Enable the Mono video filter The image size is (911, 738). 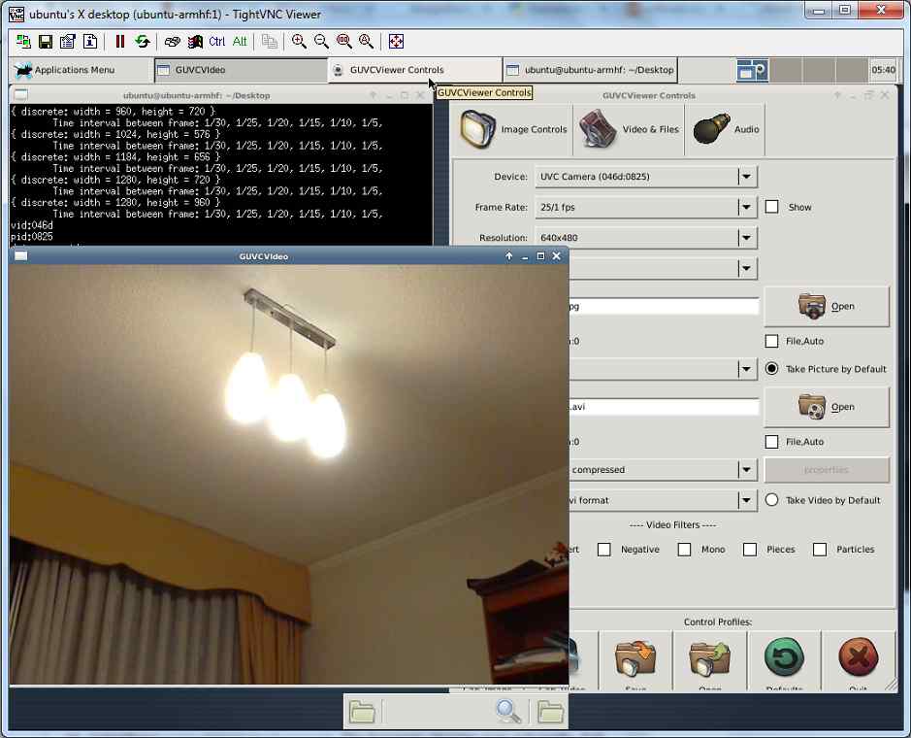(684, 550)
